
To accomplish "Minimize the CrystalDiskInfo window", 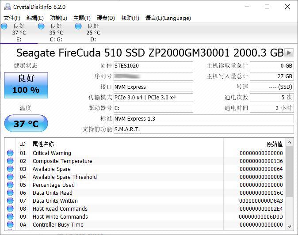I will click(x=247, y=7).
